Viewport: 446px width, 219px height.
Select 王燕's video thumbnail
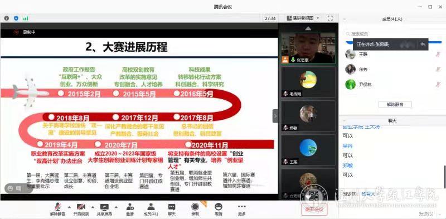(x=308, y=150)
